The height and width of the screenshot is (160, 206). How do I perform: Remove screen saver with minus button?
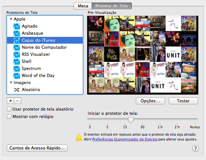tap(18, 101)
